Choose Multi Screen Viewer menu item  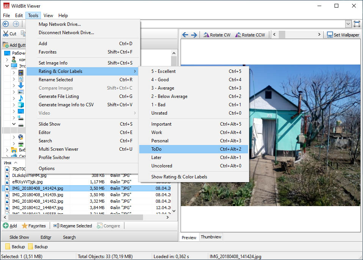83,149
